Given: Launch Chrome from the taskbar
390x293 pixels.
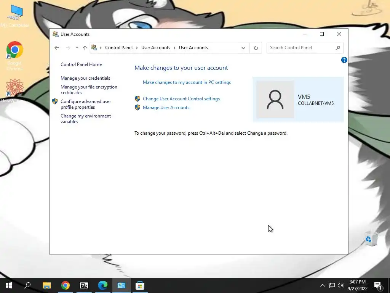Looking at the screenshot, I should point(66,285).
